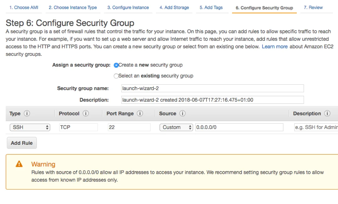Click the Add Rule button
This screenshot has width=338, height=204.
tap(22, 143)
